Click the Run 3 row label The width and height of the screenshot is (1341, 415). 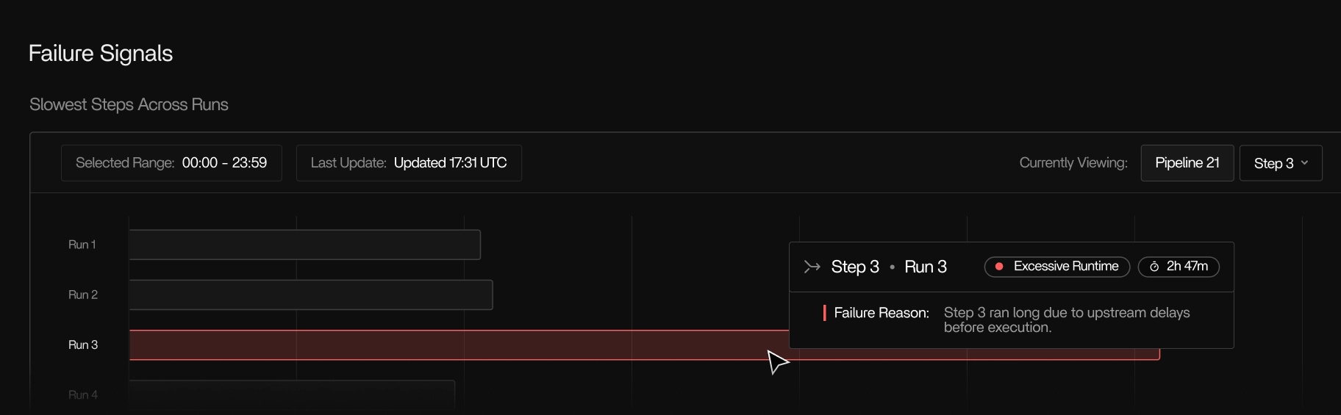click(83, 344)
